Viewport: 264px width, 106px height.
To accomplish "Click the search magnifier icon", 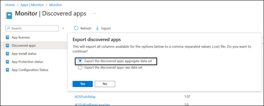I will pyautogui.click(x=9, y=28).
